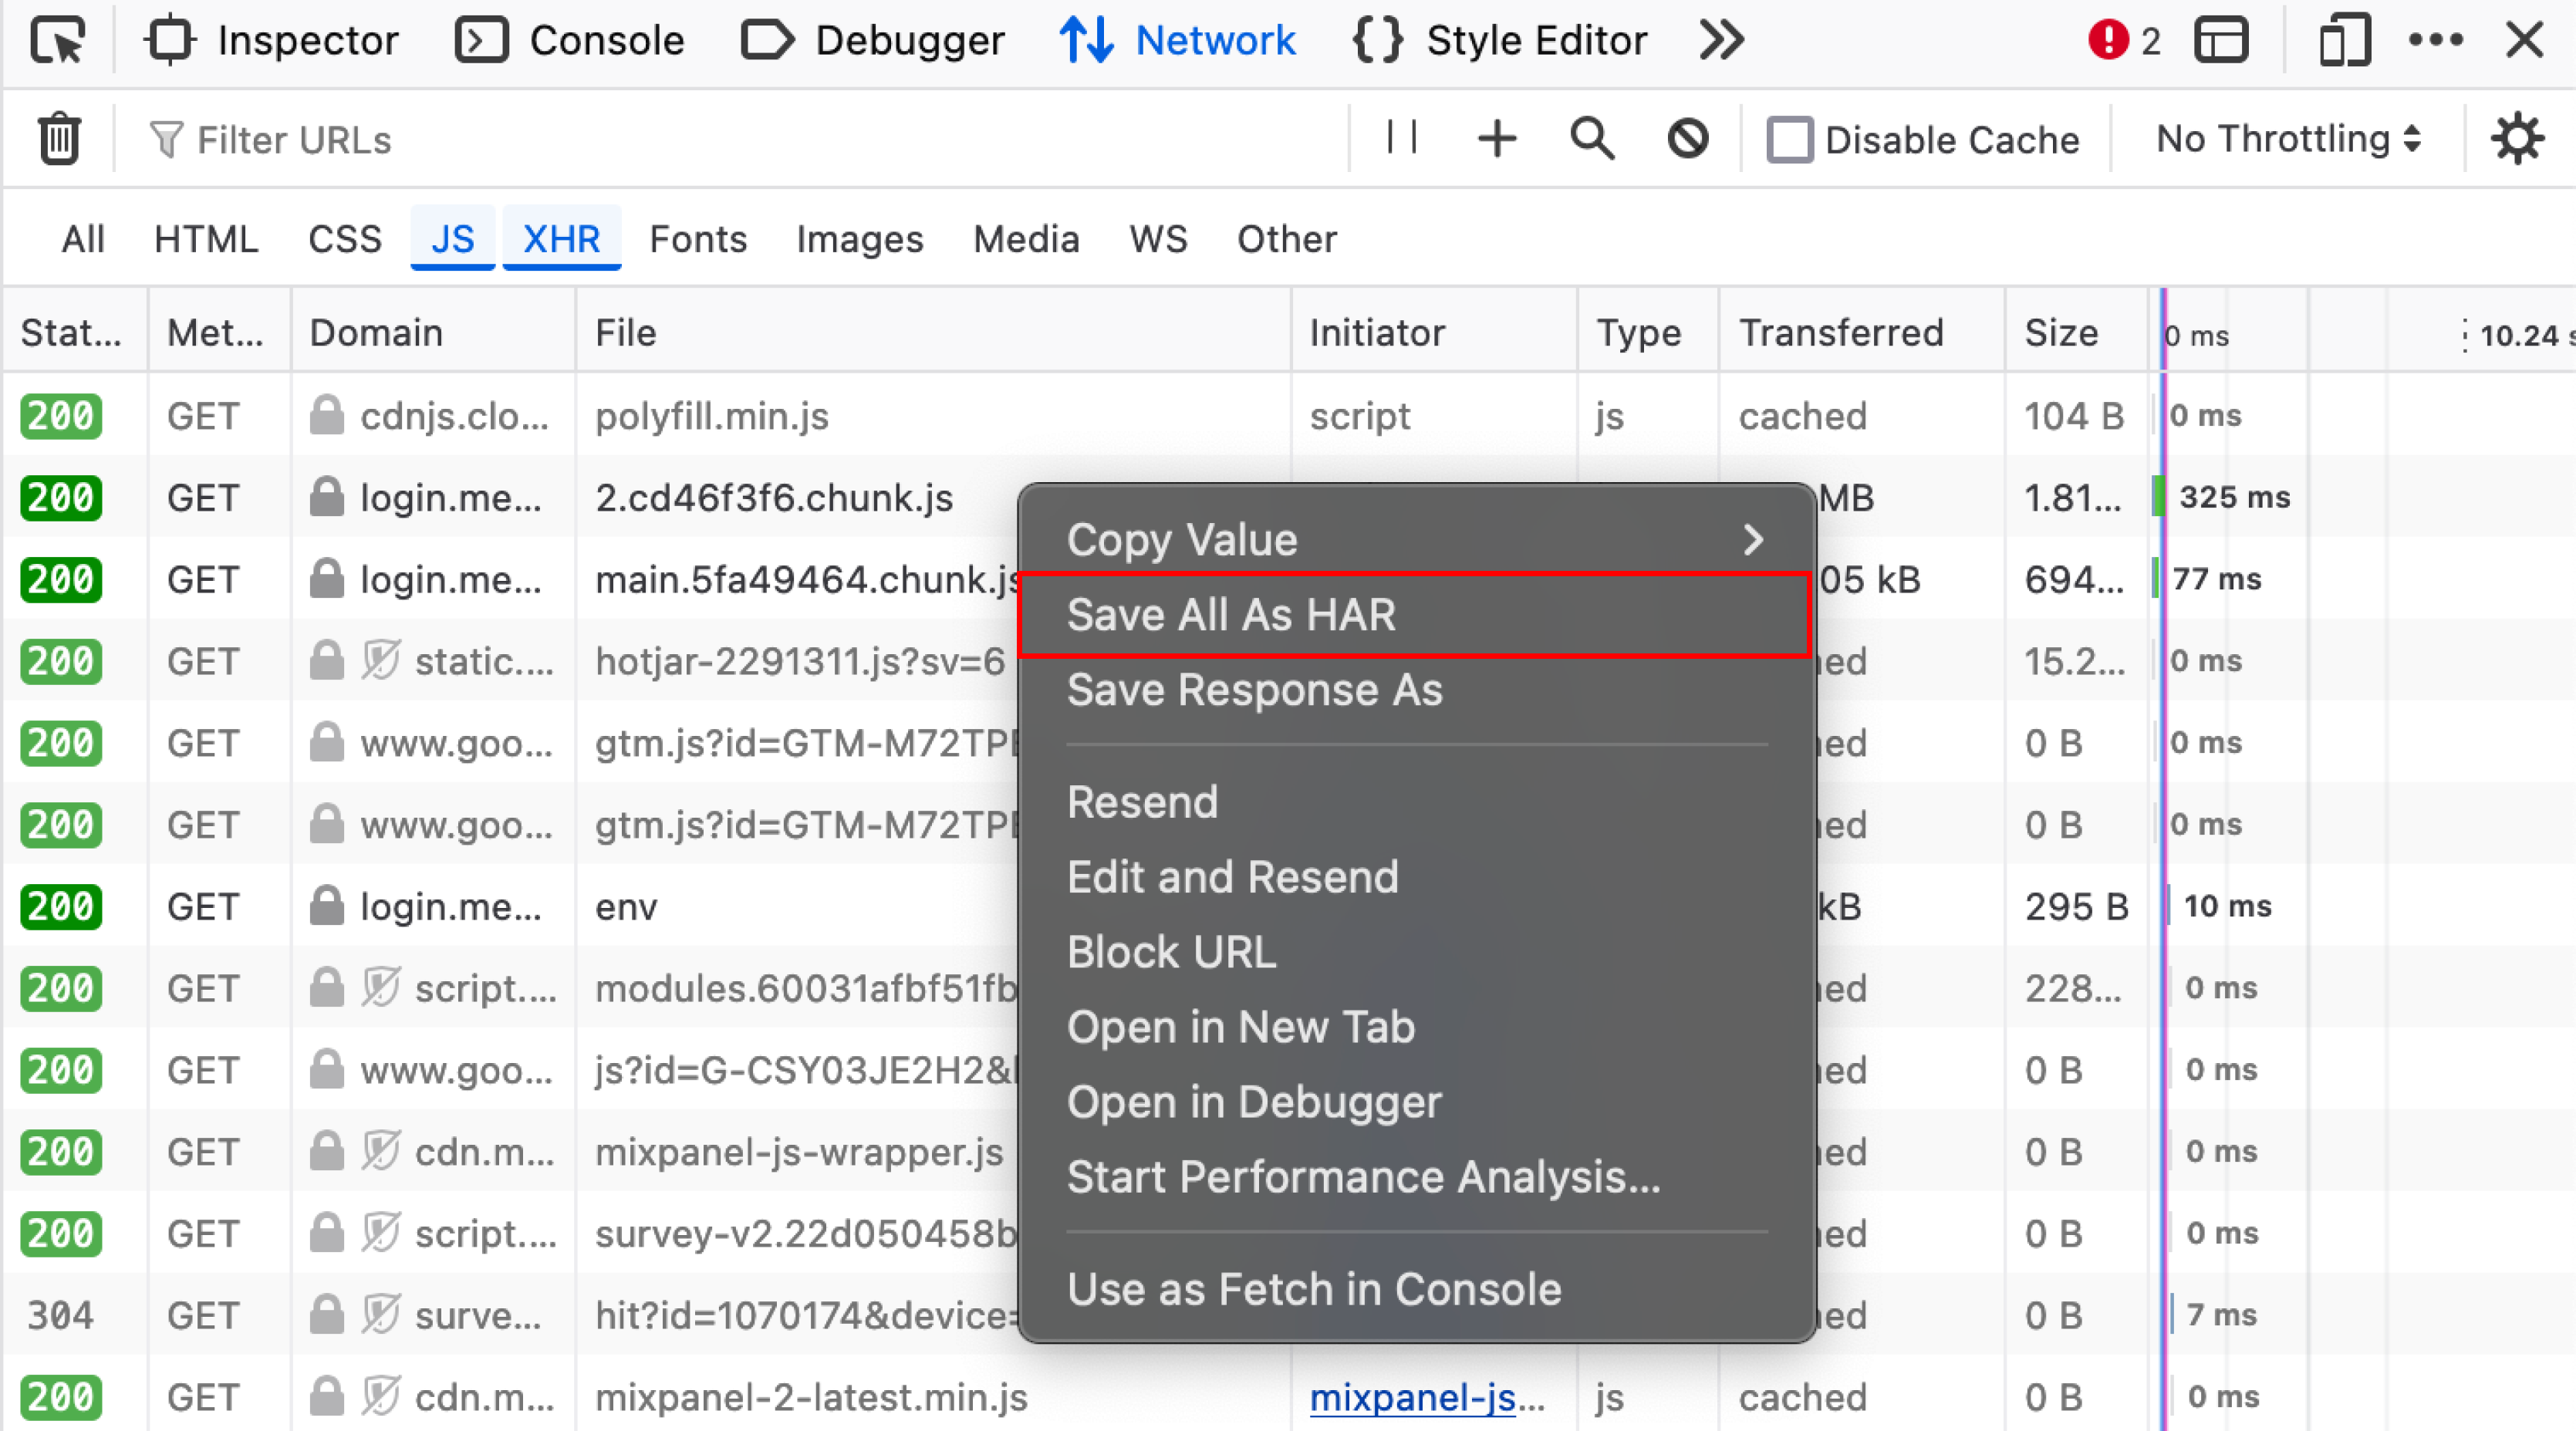Open the Style Editor panel

1500,41
